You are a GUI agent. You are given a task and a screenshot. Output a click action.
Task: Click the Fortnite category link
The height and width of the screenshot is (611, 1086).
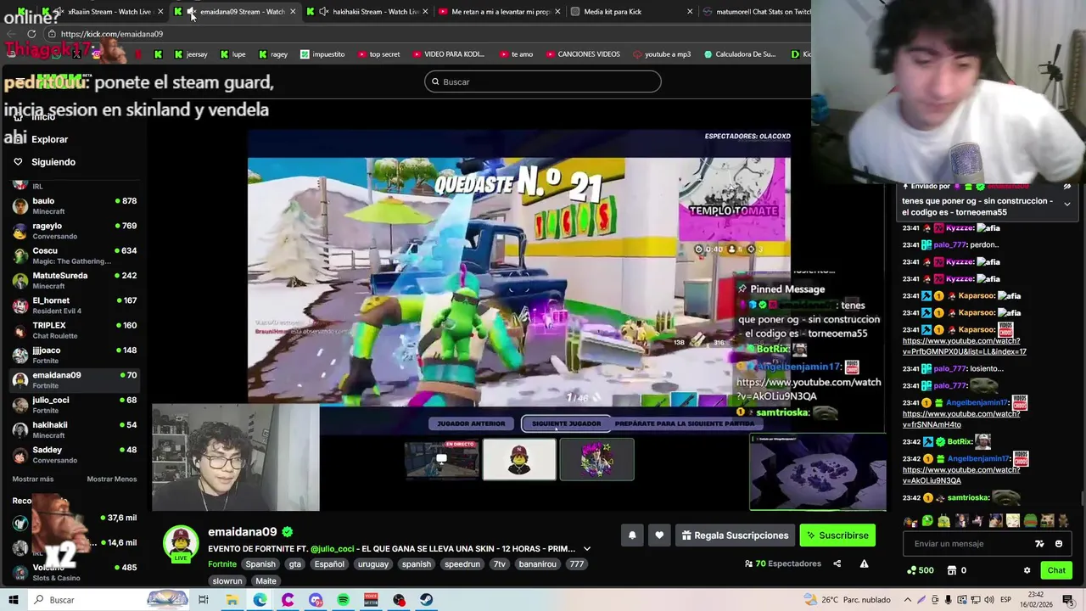(222, 564)
